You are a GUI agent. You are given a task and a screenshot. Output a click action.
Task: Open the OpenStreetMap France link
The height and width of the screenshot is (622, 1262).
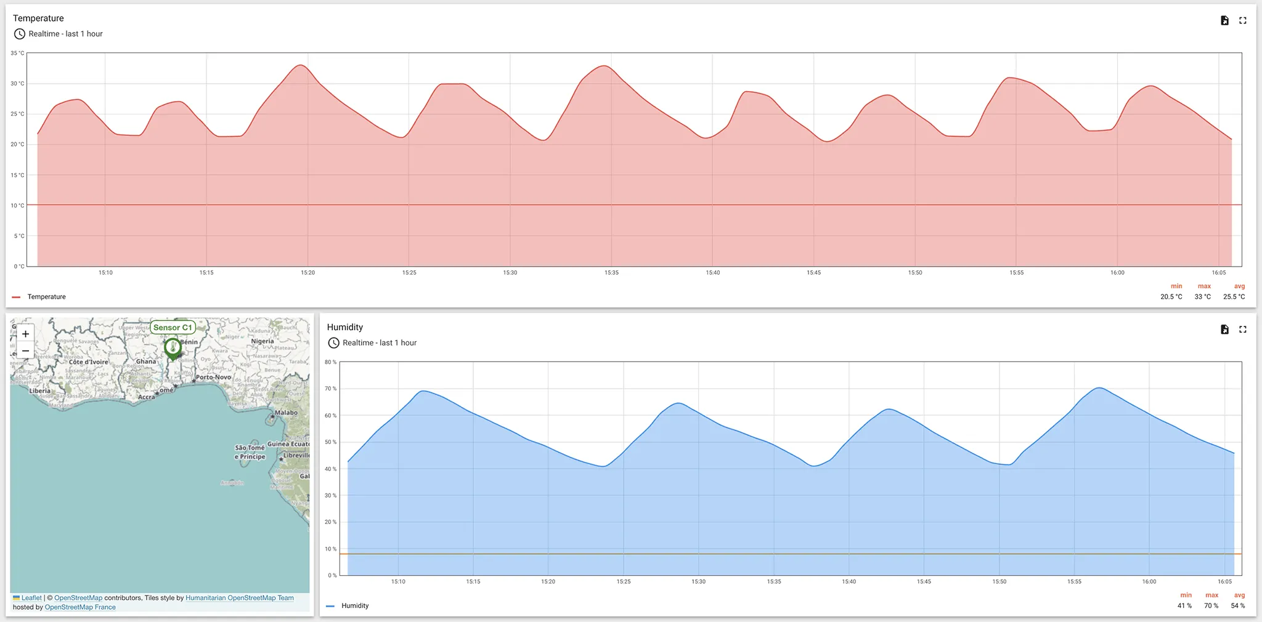(x=80, y=607)
